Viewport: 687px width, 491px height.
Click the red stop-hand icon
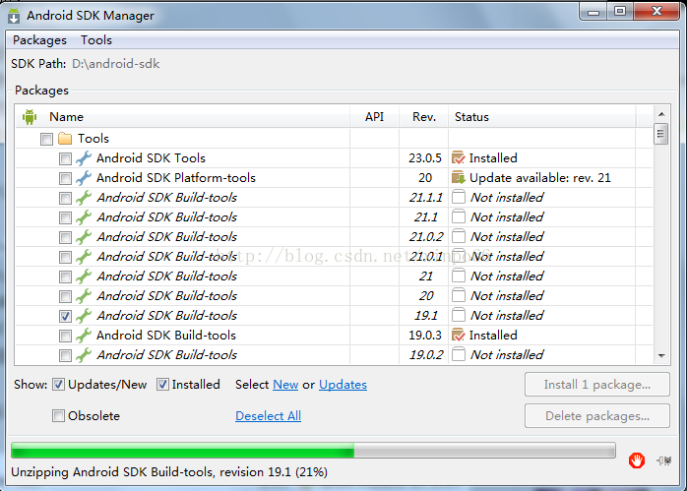[x=637, y=460]
